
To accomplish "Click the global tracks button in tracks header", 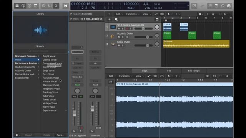I will click(157, 20).
